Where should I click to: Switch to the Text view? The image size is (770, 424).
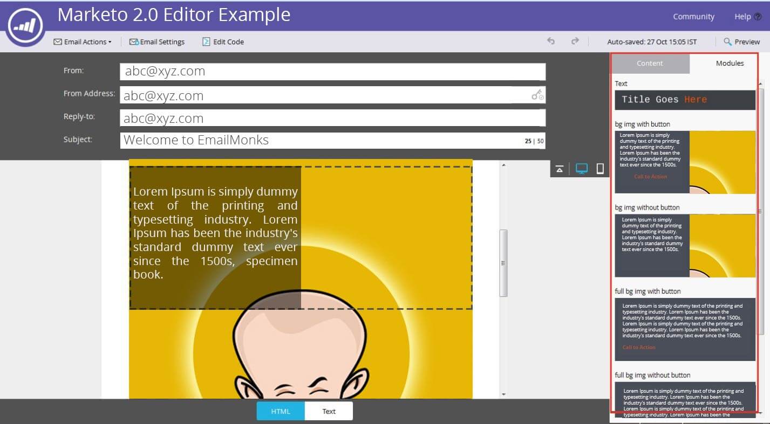(329, 411)
